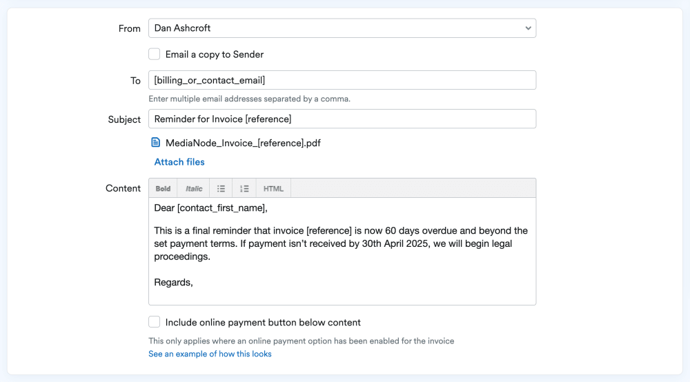Open the From sender dropdown
Screen dimensions: 690x382
pos(342,28)
